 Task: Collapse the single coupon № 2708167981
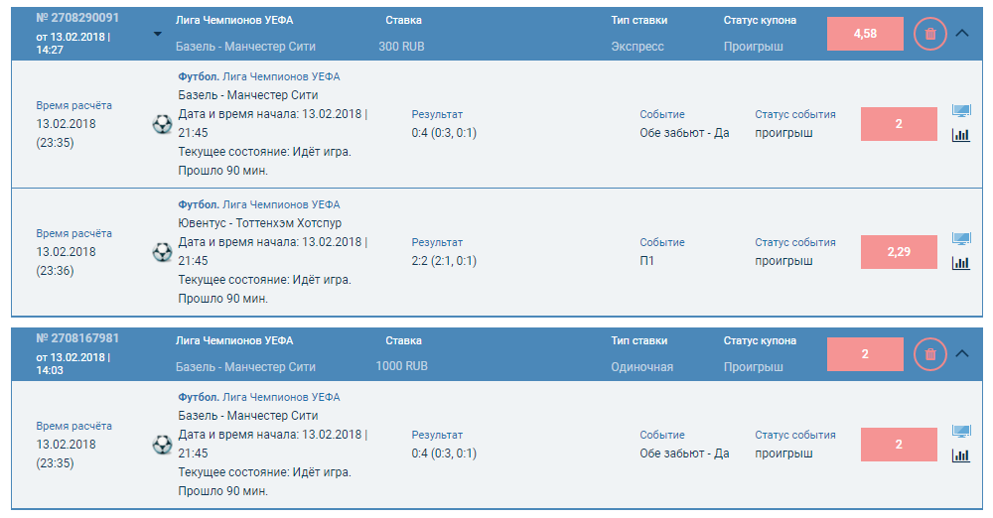[961, 353]
